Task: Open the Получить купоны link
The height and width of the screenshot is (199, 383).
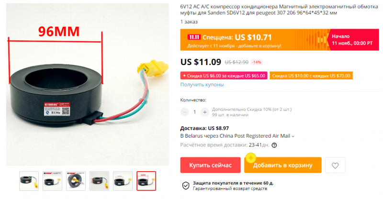Action: [202, 85]
